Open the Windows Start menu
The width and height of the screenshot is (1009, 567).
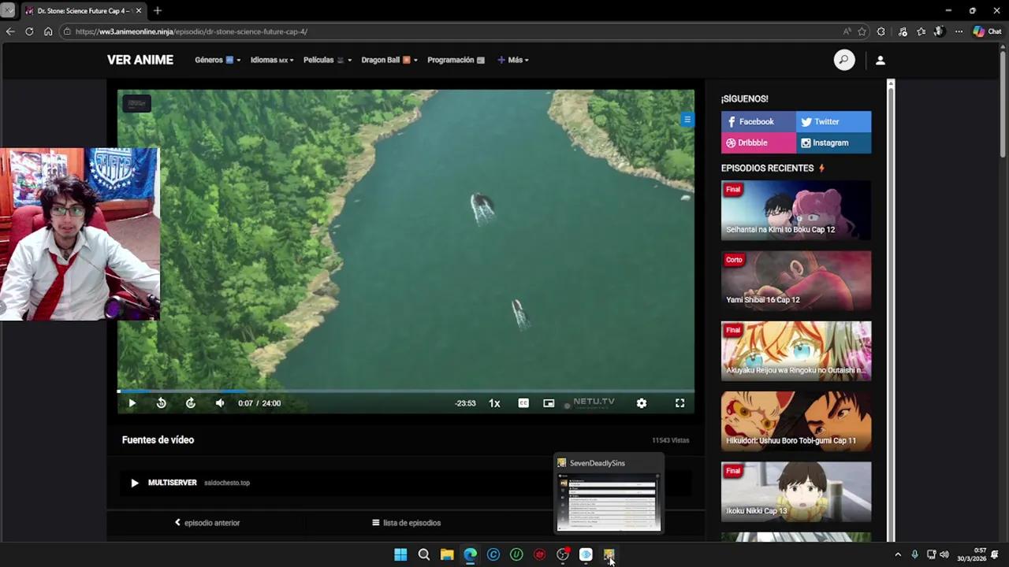pyautogui.click(x=400, y=554)
